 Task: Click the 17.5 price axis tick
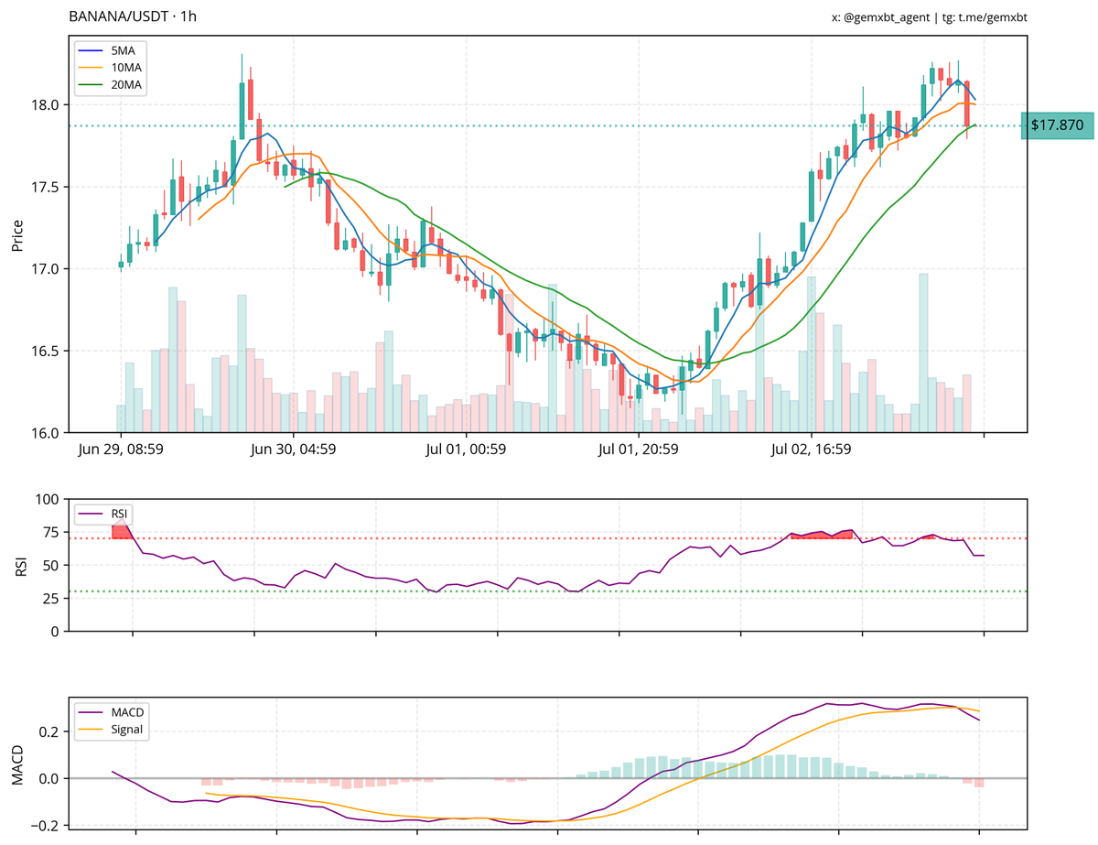44,187
